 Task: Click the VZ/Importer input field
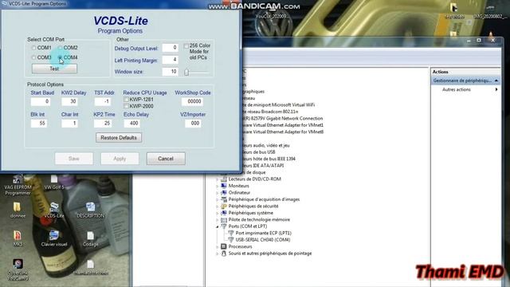193,124
